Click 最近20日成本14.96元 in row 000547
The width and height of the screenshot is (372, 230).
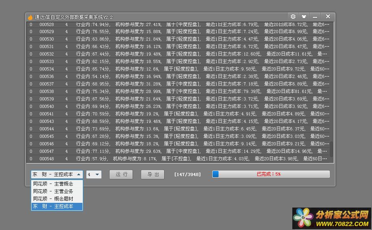click(289, 151)
